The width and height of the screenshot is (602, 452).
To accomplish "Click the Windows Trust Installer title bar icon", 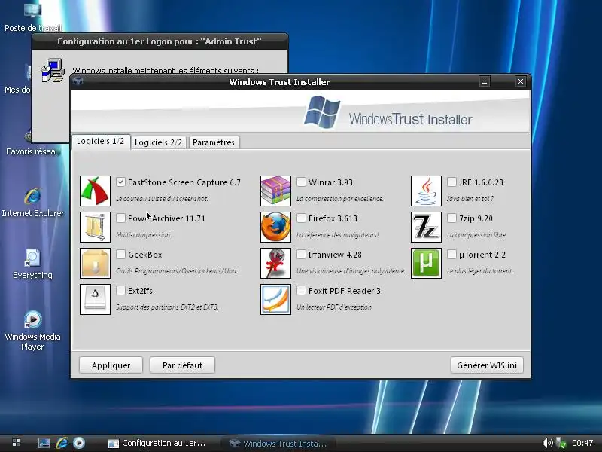I will (78, 81).
